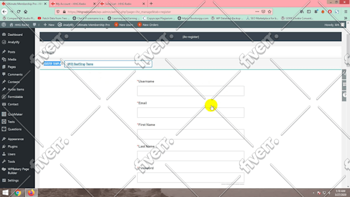
Task: Click the Settings sidebar icon
Action: 4,180
